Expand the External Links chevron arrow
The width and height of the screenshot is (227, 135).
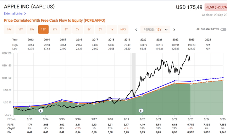pyautogui.click(x=25, y=13)
